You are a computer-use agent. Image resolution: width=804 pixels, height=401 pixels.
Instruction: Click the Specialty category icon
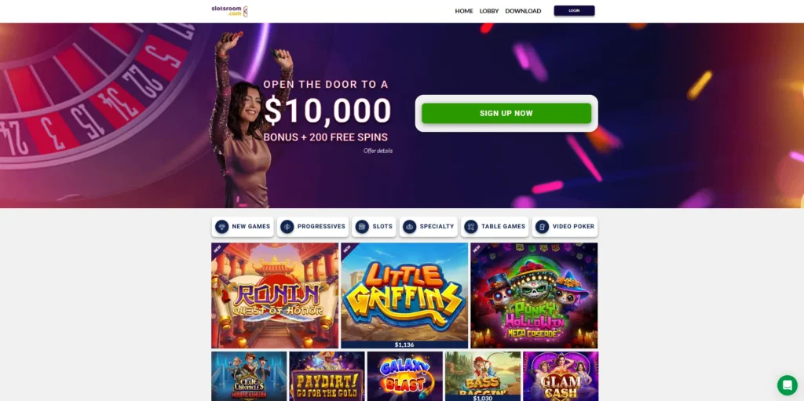click(409, 227)
